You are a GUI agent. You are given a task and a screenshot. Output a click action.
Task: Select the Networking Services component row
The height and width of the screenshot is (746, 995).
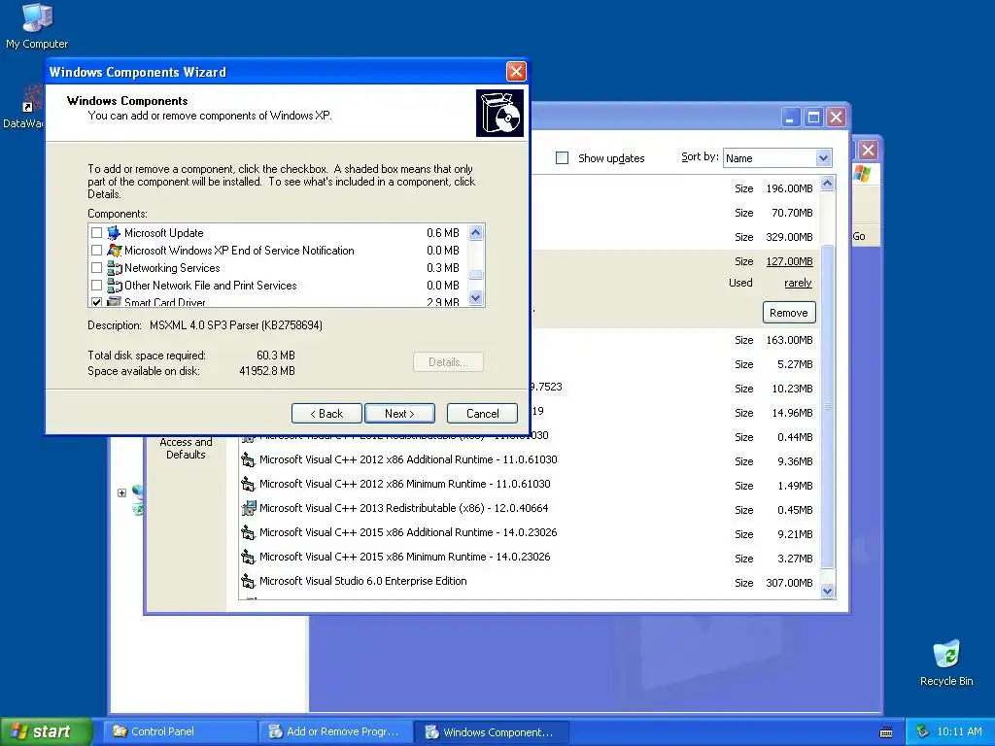pos(278,268)
